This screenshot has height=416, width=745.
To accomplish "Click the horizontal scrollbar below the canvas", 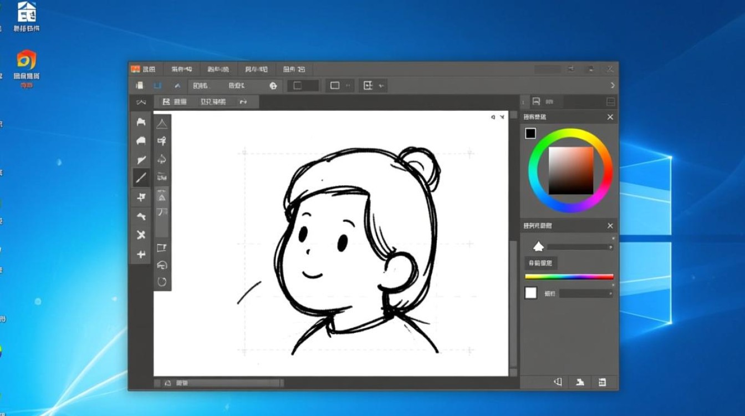I will click(227, 383).
